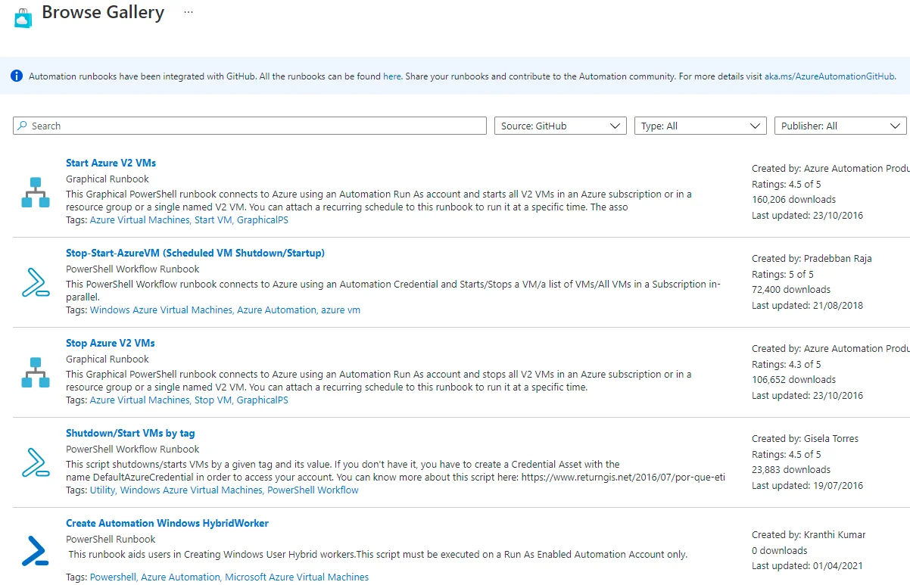910x585 pixels.
Task: Click the Stop Azure V2 VMs graphical icon
Action: pyautogui.click(x=35, y=372)
